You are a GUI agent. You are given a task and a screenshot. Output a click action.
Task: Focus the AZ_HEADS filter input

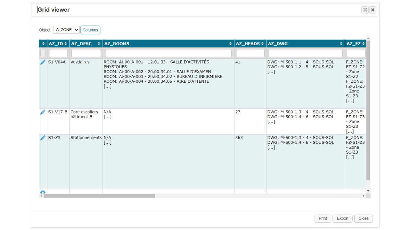pos(250,53)
